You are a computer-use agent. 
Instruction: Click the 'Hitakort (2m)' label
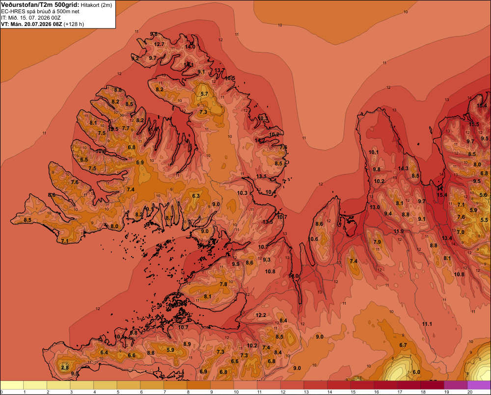(96, 5)
